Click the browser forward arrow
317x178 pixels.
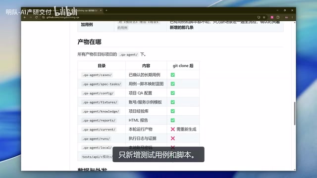31,17
